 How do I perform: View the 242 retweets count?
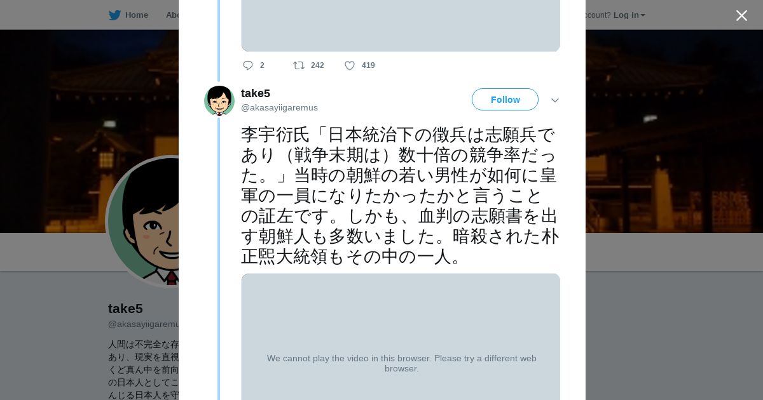click(317, 65)
